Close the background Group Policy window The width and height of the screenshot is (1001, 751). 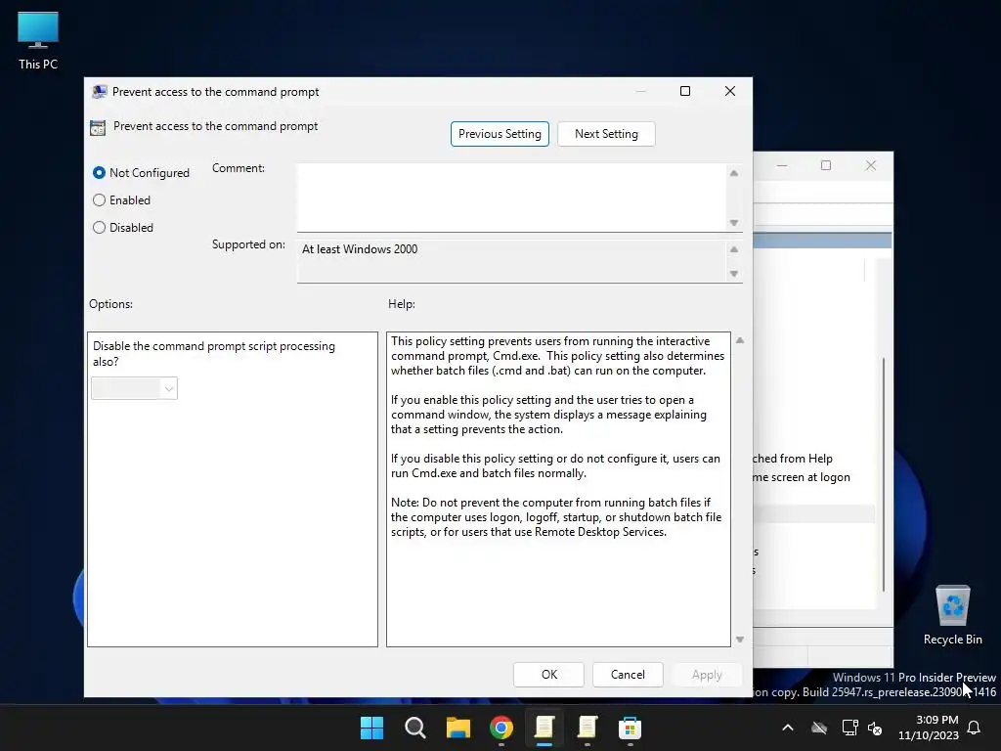point(871,165)
